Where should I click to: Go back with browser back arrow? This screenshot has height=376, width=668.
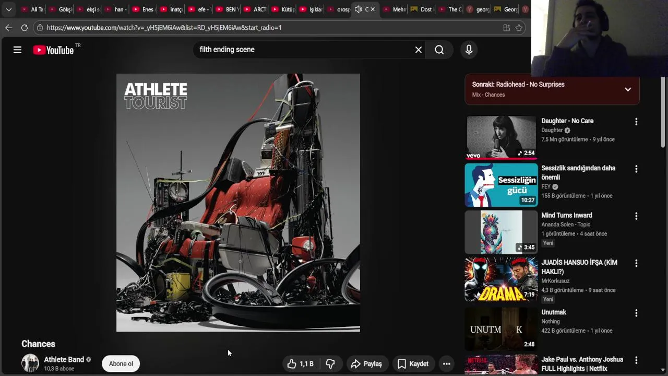(8, 28)
